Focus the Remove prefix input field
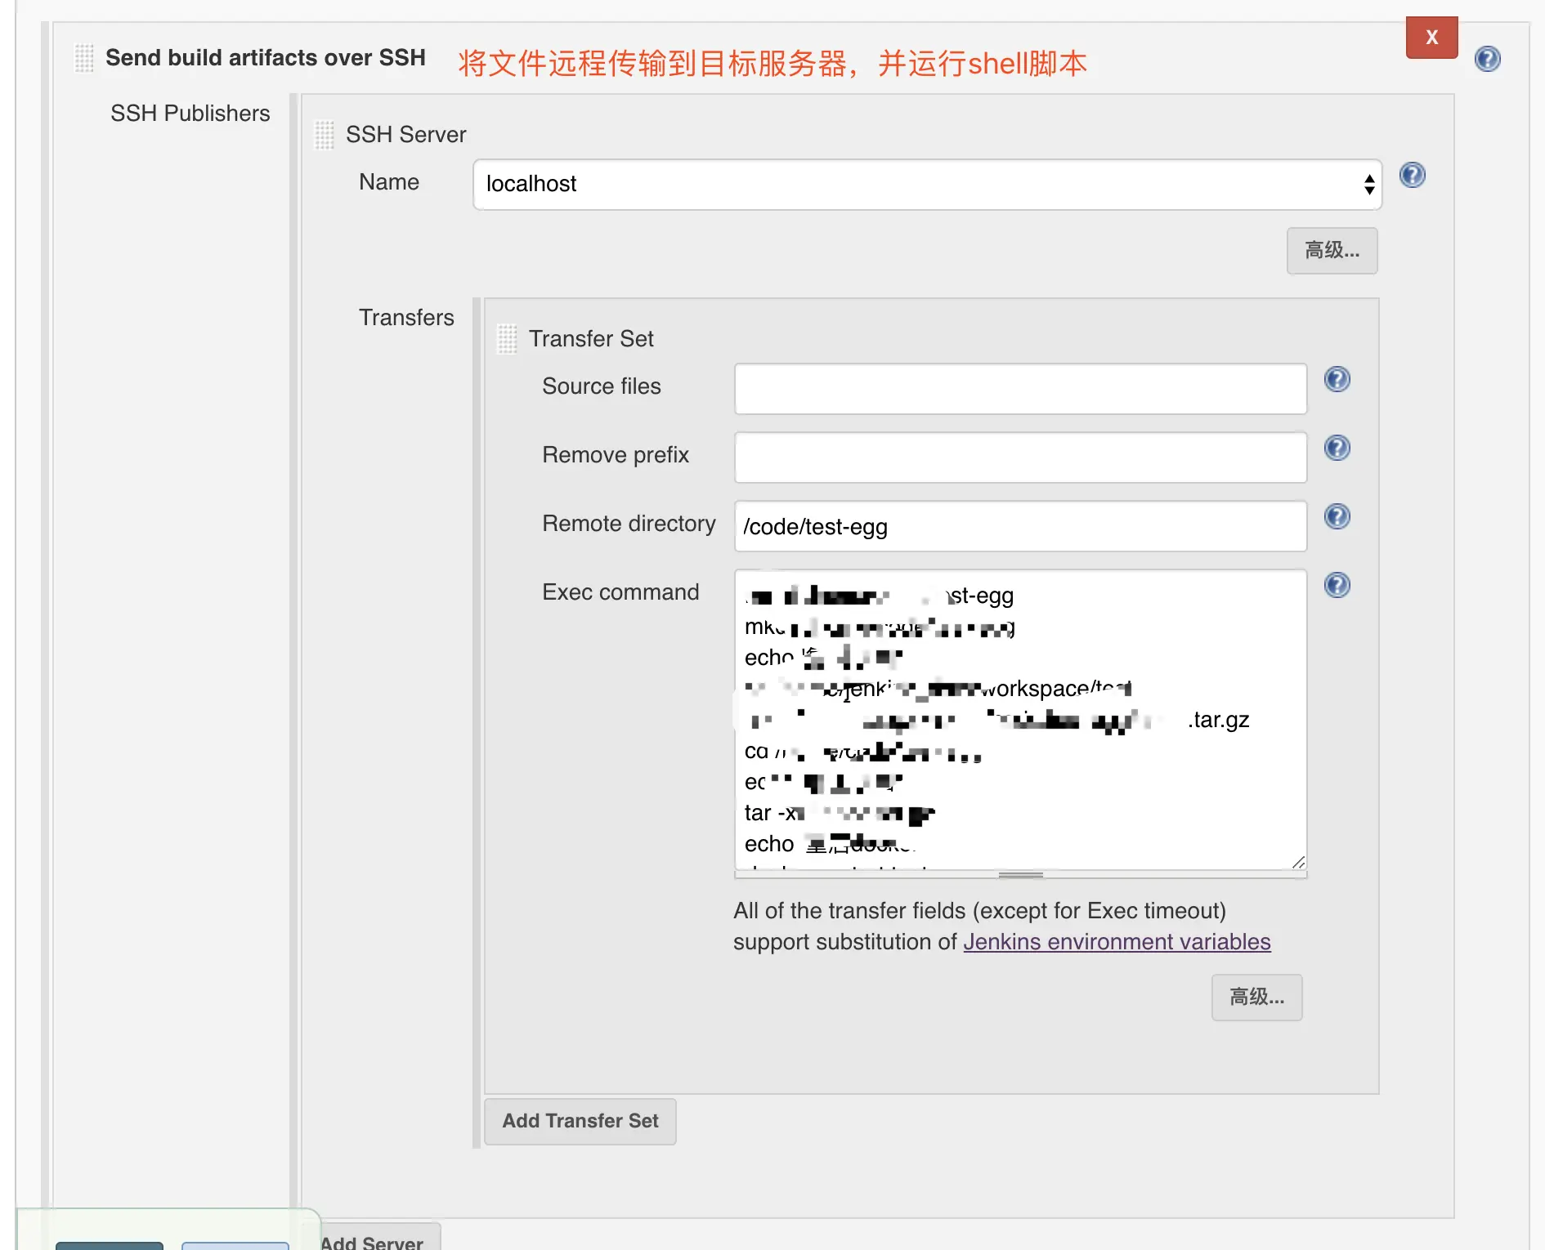 click(x=1020, y=458)
